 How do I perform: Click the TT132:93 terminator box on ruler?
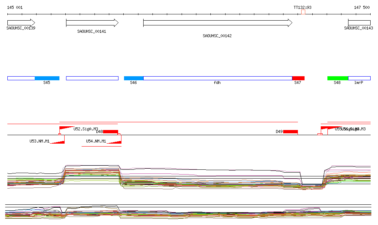click(x=303, y=12)
